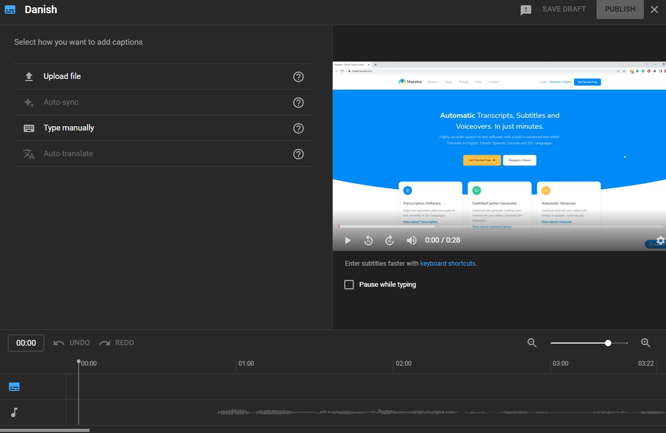Click the 0:00 / 0:28 time display

pos(442,240)
